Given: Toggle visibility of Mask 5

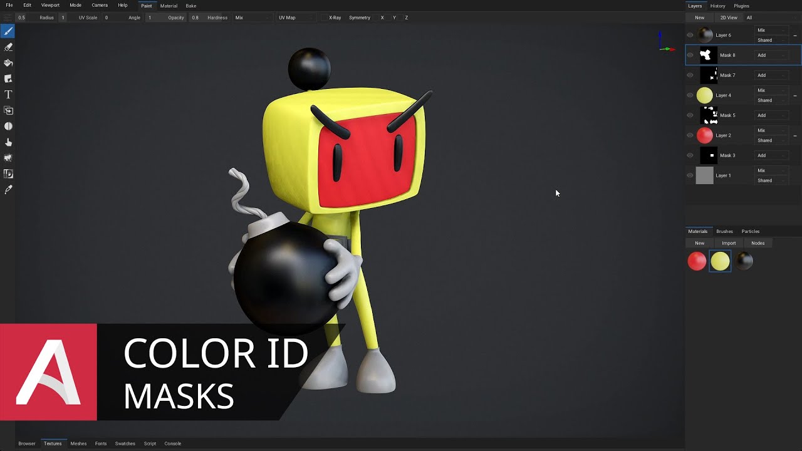Looking at the screenshot, I should pyautogui.click(x=690, y=115).
